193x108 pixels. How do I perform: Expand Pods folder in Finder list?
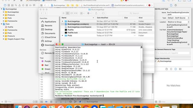tap(62, 35)
